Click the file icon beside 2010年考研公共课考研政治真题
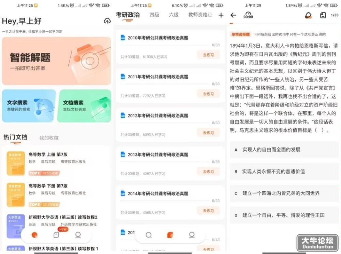This screenshot has width=341, height=254. tap(123, 37)
